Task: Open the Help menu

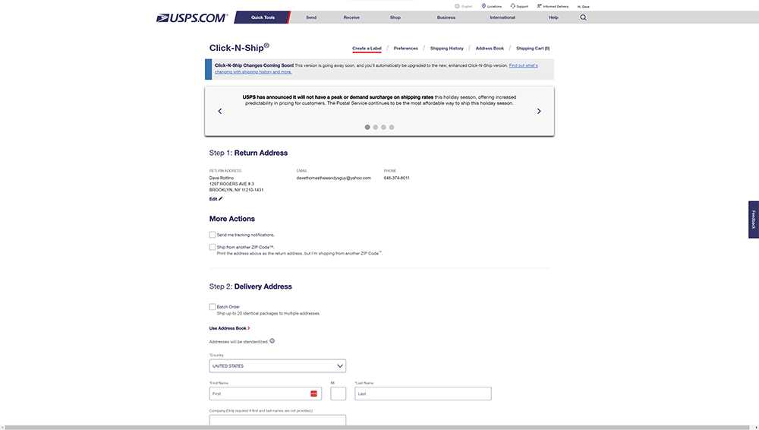Action: tap(553, 17)
